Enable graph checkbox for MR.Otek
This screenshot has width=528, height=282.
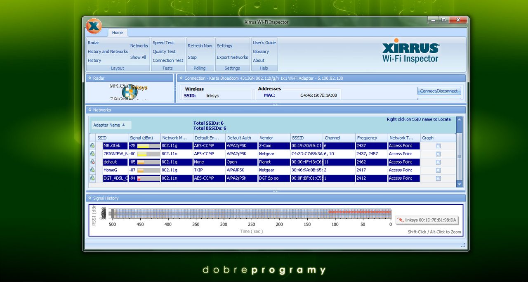(438, 146)
